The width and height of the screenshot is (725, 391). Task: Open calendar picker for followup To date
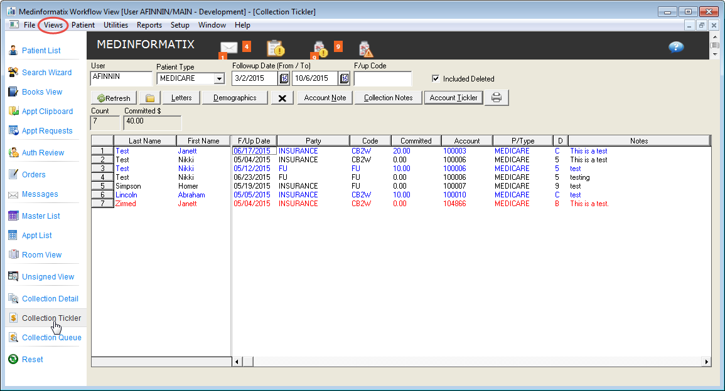pyautogui.click(x=345, y=78)
